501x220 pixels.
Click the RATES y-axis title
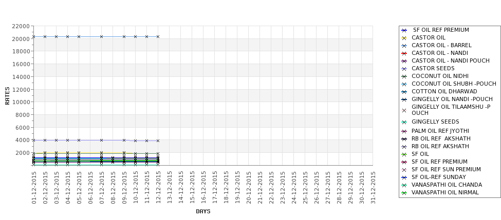7,96
